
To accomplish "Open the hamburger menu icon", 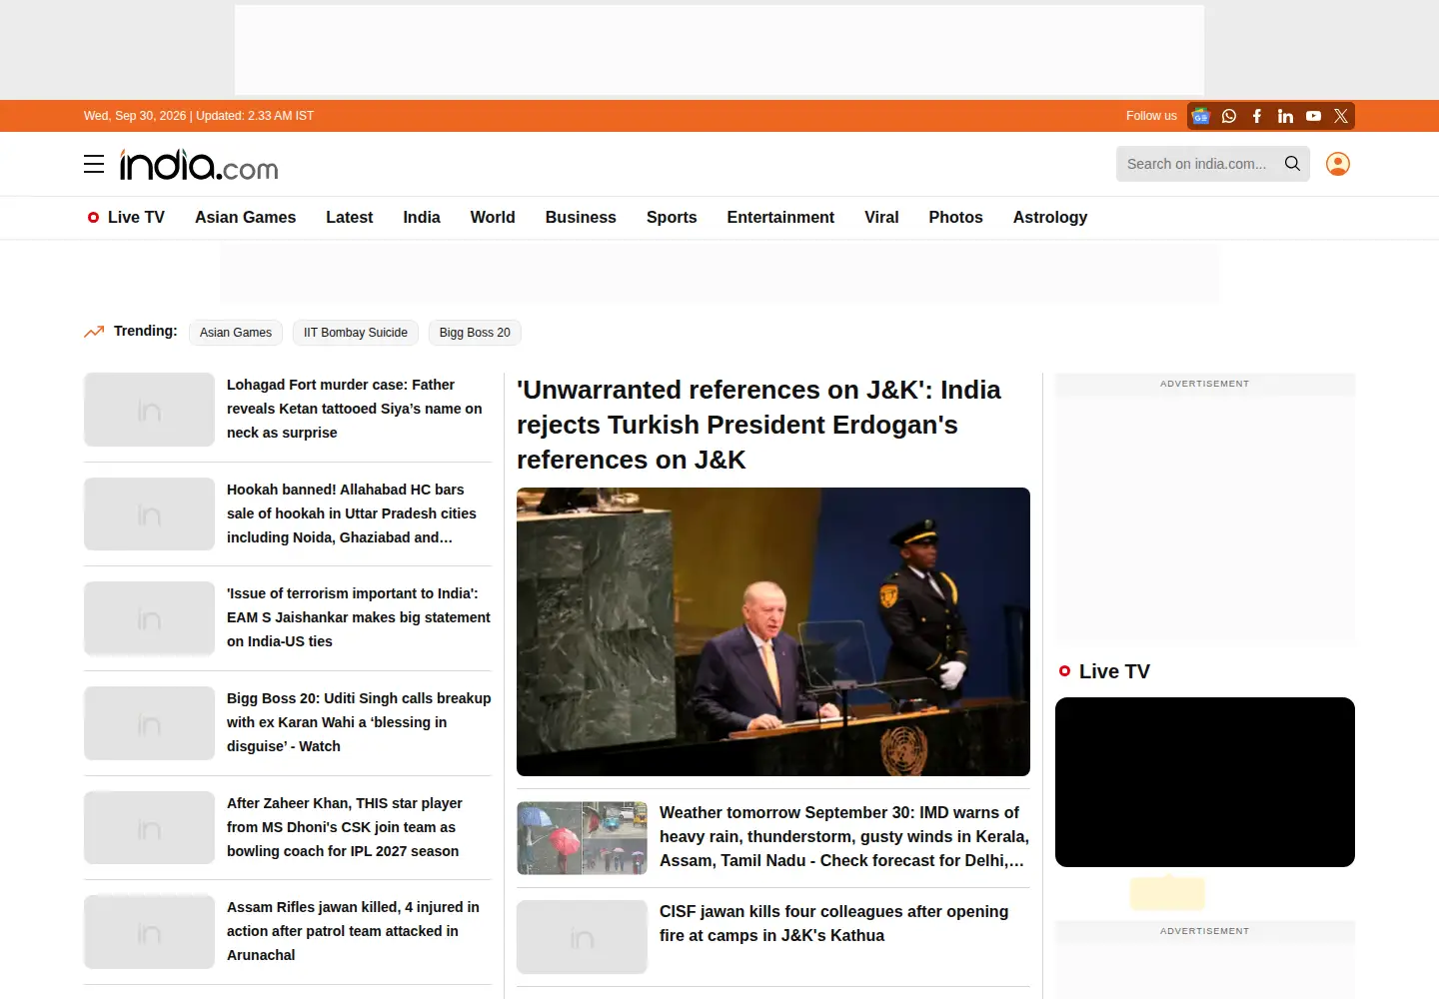I will tap(94, 164).
